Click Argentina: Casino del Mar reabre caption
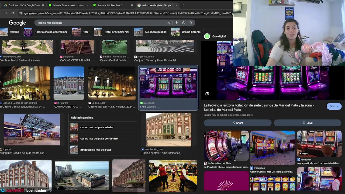 tap(23, 153)
